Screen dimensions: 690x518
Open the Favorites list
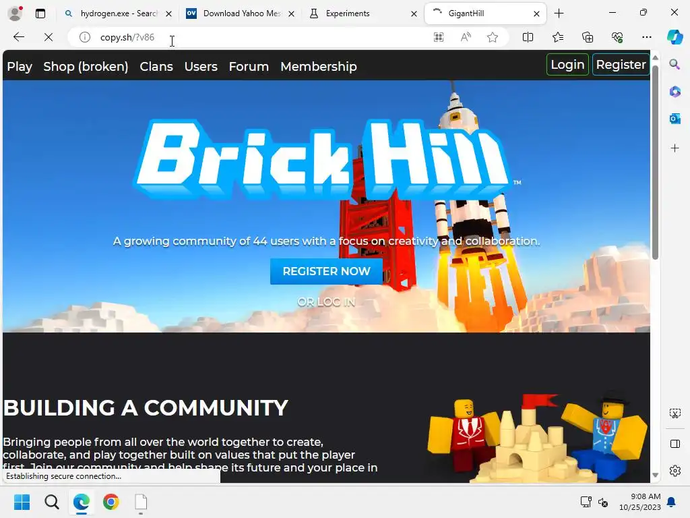coord(557,37)
